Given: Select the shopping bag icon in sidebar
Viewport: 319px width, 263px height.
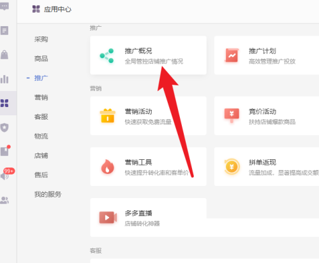Looking at the screenshot, I should tap(4, 55).
